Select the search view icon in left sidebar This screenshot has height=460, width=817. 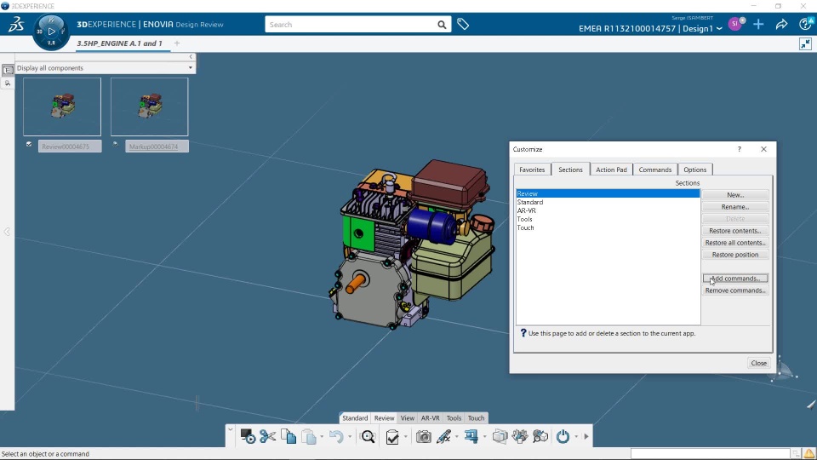pos(8,83)
